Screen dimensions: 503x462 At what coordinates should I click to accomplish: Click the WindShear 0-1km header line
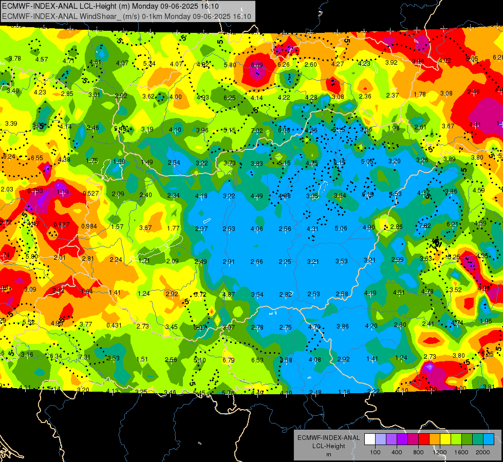tap(126, 16)
